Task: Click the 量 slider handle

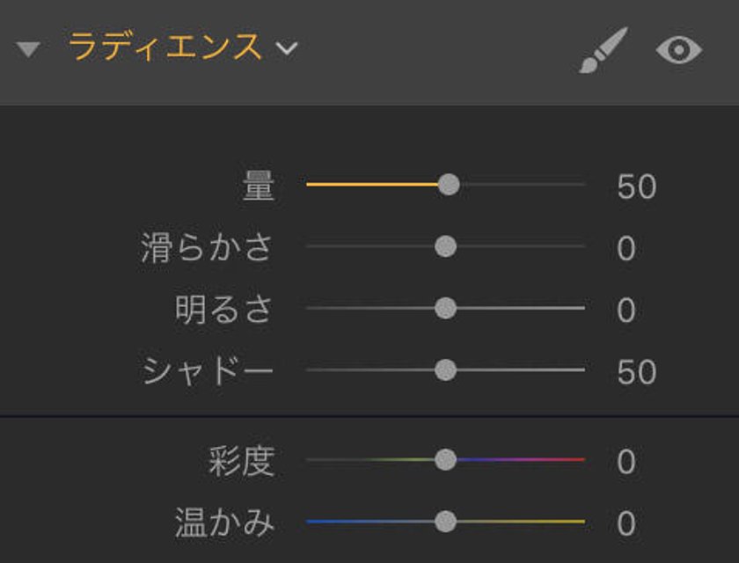Action: [448, 184]
